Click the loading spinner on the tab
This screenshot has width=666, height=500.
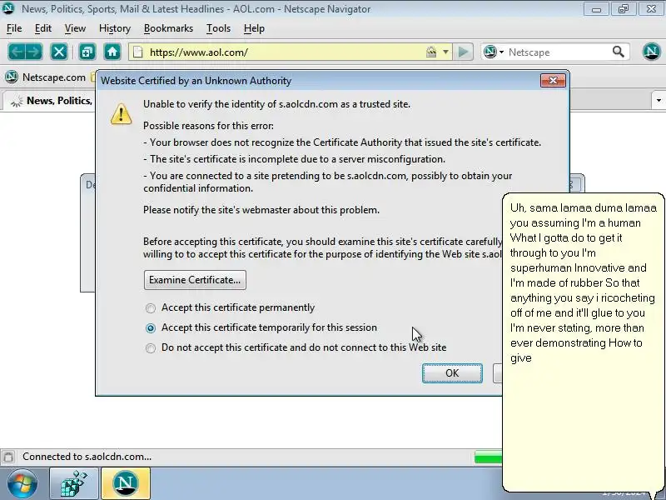click(x=17, y=101)
